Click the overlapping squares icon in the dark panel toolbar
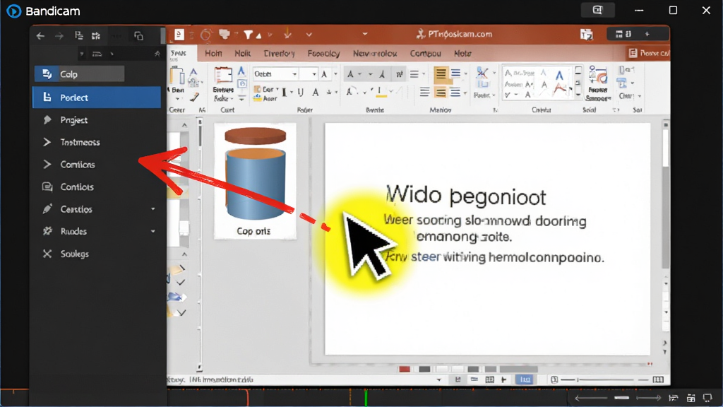The image size is (723, 407). coord(138,36)
